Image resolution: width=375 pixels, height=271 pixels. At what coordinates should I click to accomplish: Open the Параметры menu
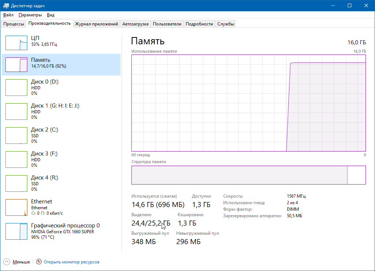[30, 15]
